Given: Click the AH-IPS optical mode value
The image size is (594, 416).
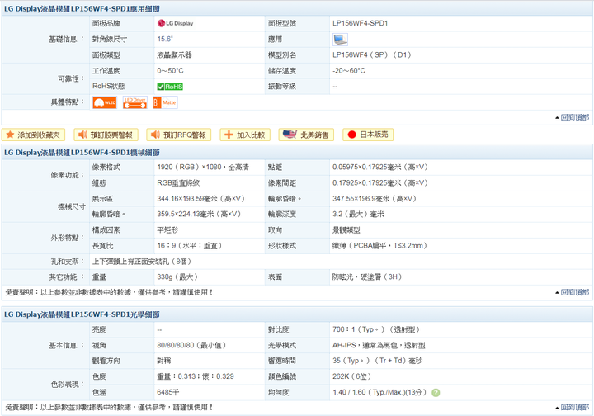Looking at the screenshot, I should tap(379, 346).
